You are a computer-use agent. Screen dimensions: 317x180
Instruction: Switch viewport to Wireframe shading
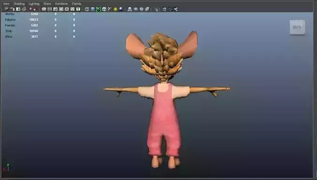tap(87, 9)
